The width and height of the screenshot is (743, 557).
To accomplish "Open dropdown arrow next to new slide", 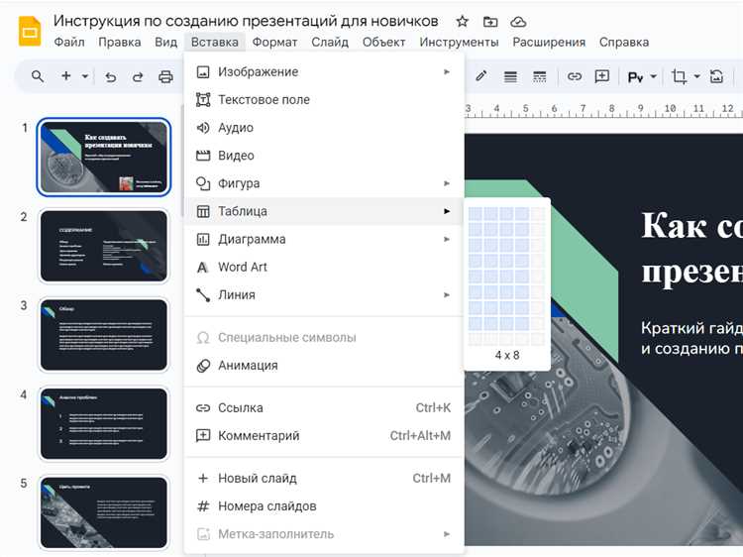I will (85, 76).
